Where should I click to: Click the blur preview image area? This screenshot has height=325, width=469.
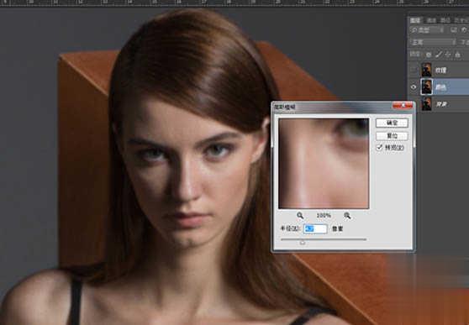pyautogui.click(x=324, y=163)
